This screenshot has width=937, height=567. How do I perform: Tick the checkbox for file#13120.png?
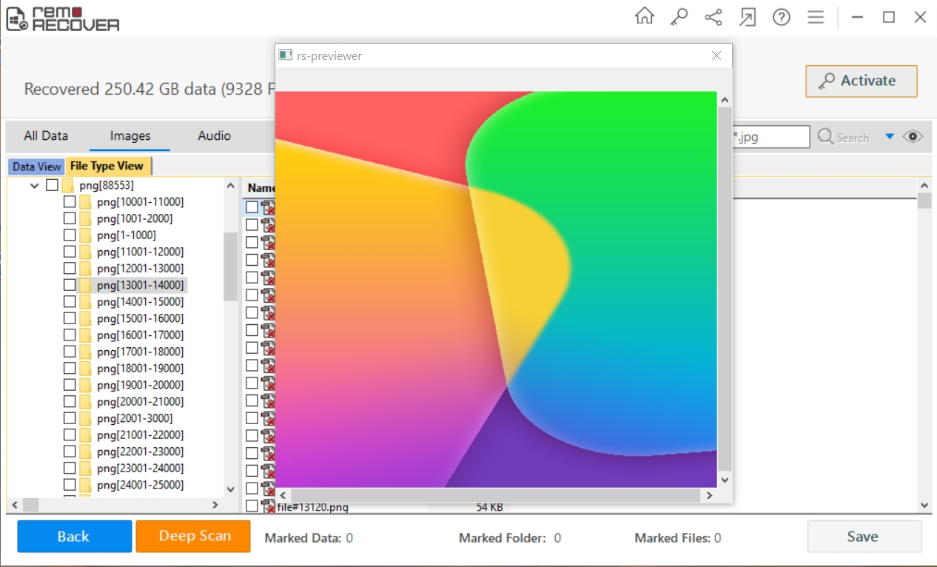tap(252, 506)
